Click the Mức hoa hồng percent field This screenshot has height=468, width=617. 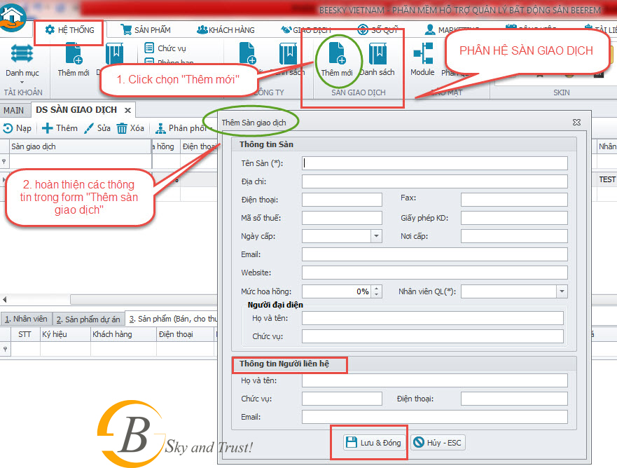(336, 291)
